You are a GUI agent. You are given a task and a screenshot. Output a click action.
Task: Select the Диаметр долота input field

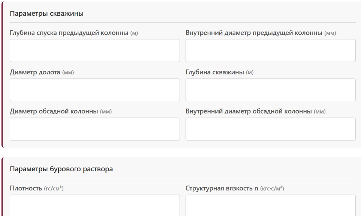tap(94, 90)
